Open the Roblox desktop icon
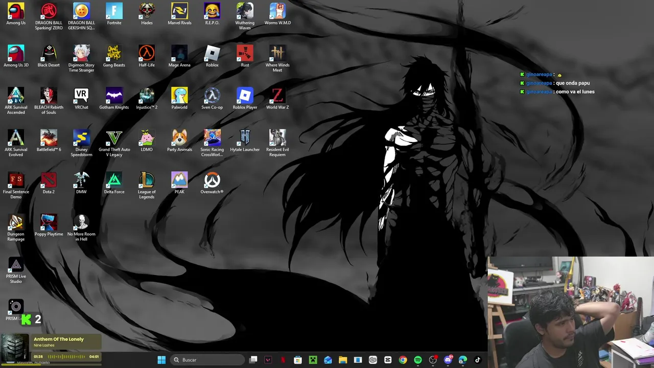Image resolution: width=654 pixels, height=368 pixels. (x=212, y=56)
